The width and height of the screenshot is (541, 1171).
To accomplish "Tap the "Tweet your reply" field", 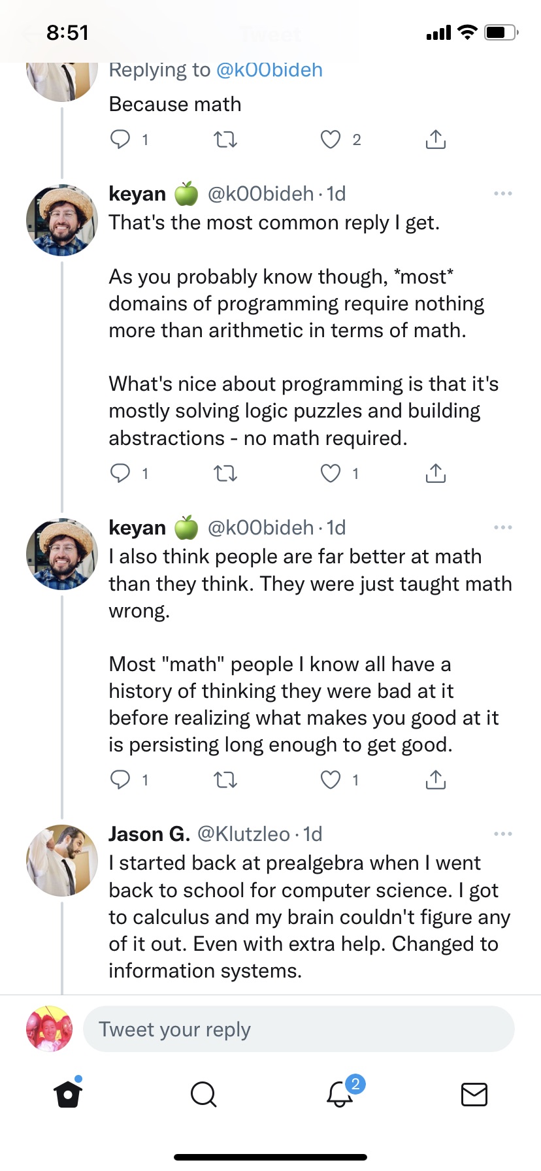I will click(299, 1029).
